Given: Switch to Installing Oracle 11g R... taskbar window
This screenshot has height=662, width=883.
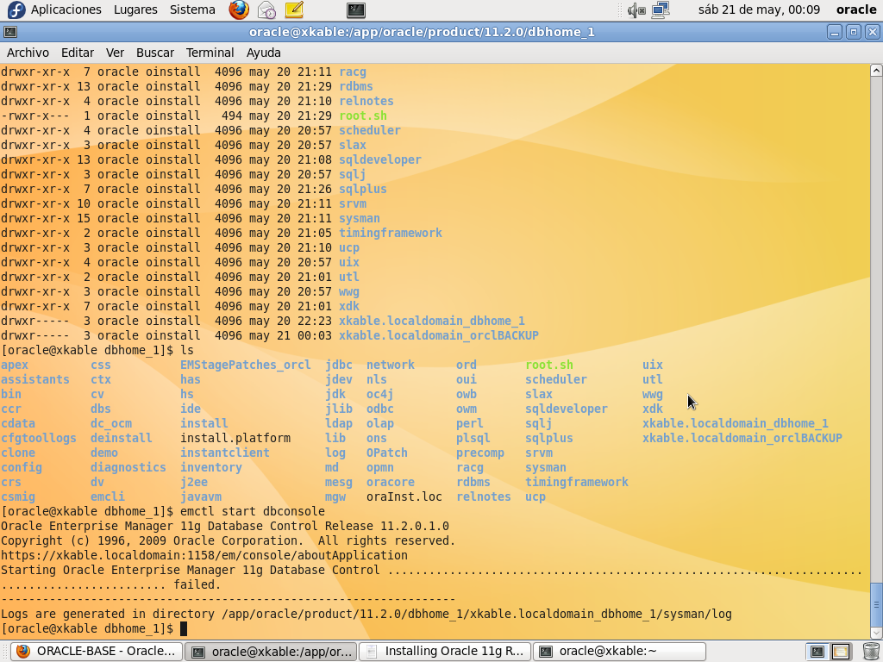Looking at the screenshot, I should coord(445,652).
